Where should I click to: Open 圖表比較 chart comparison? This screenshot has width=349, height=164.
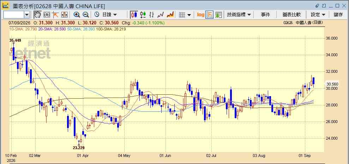291,15
